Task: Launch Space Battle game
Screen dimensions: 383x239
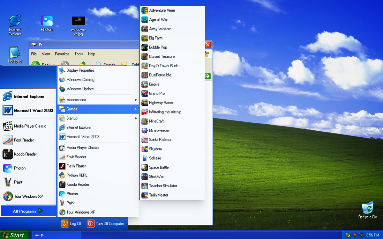Action: point(172,168)
